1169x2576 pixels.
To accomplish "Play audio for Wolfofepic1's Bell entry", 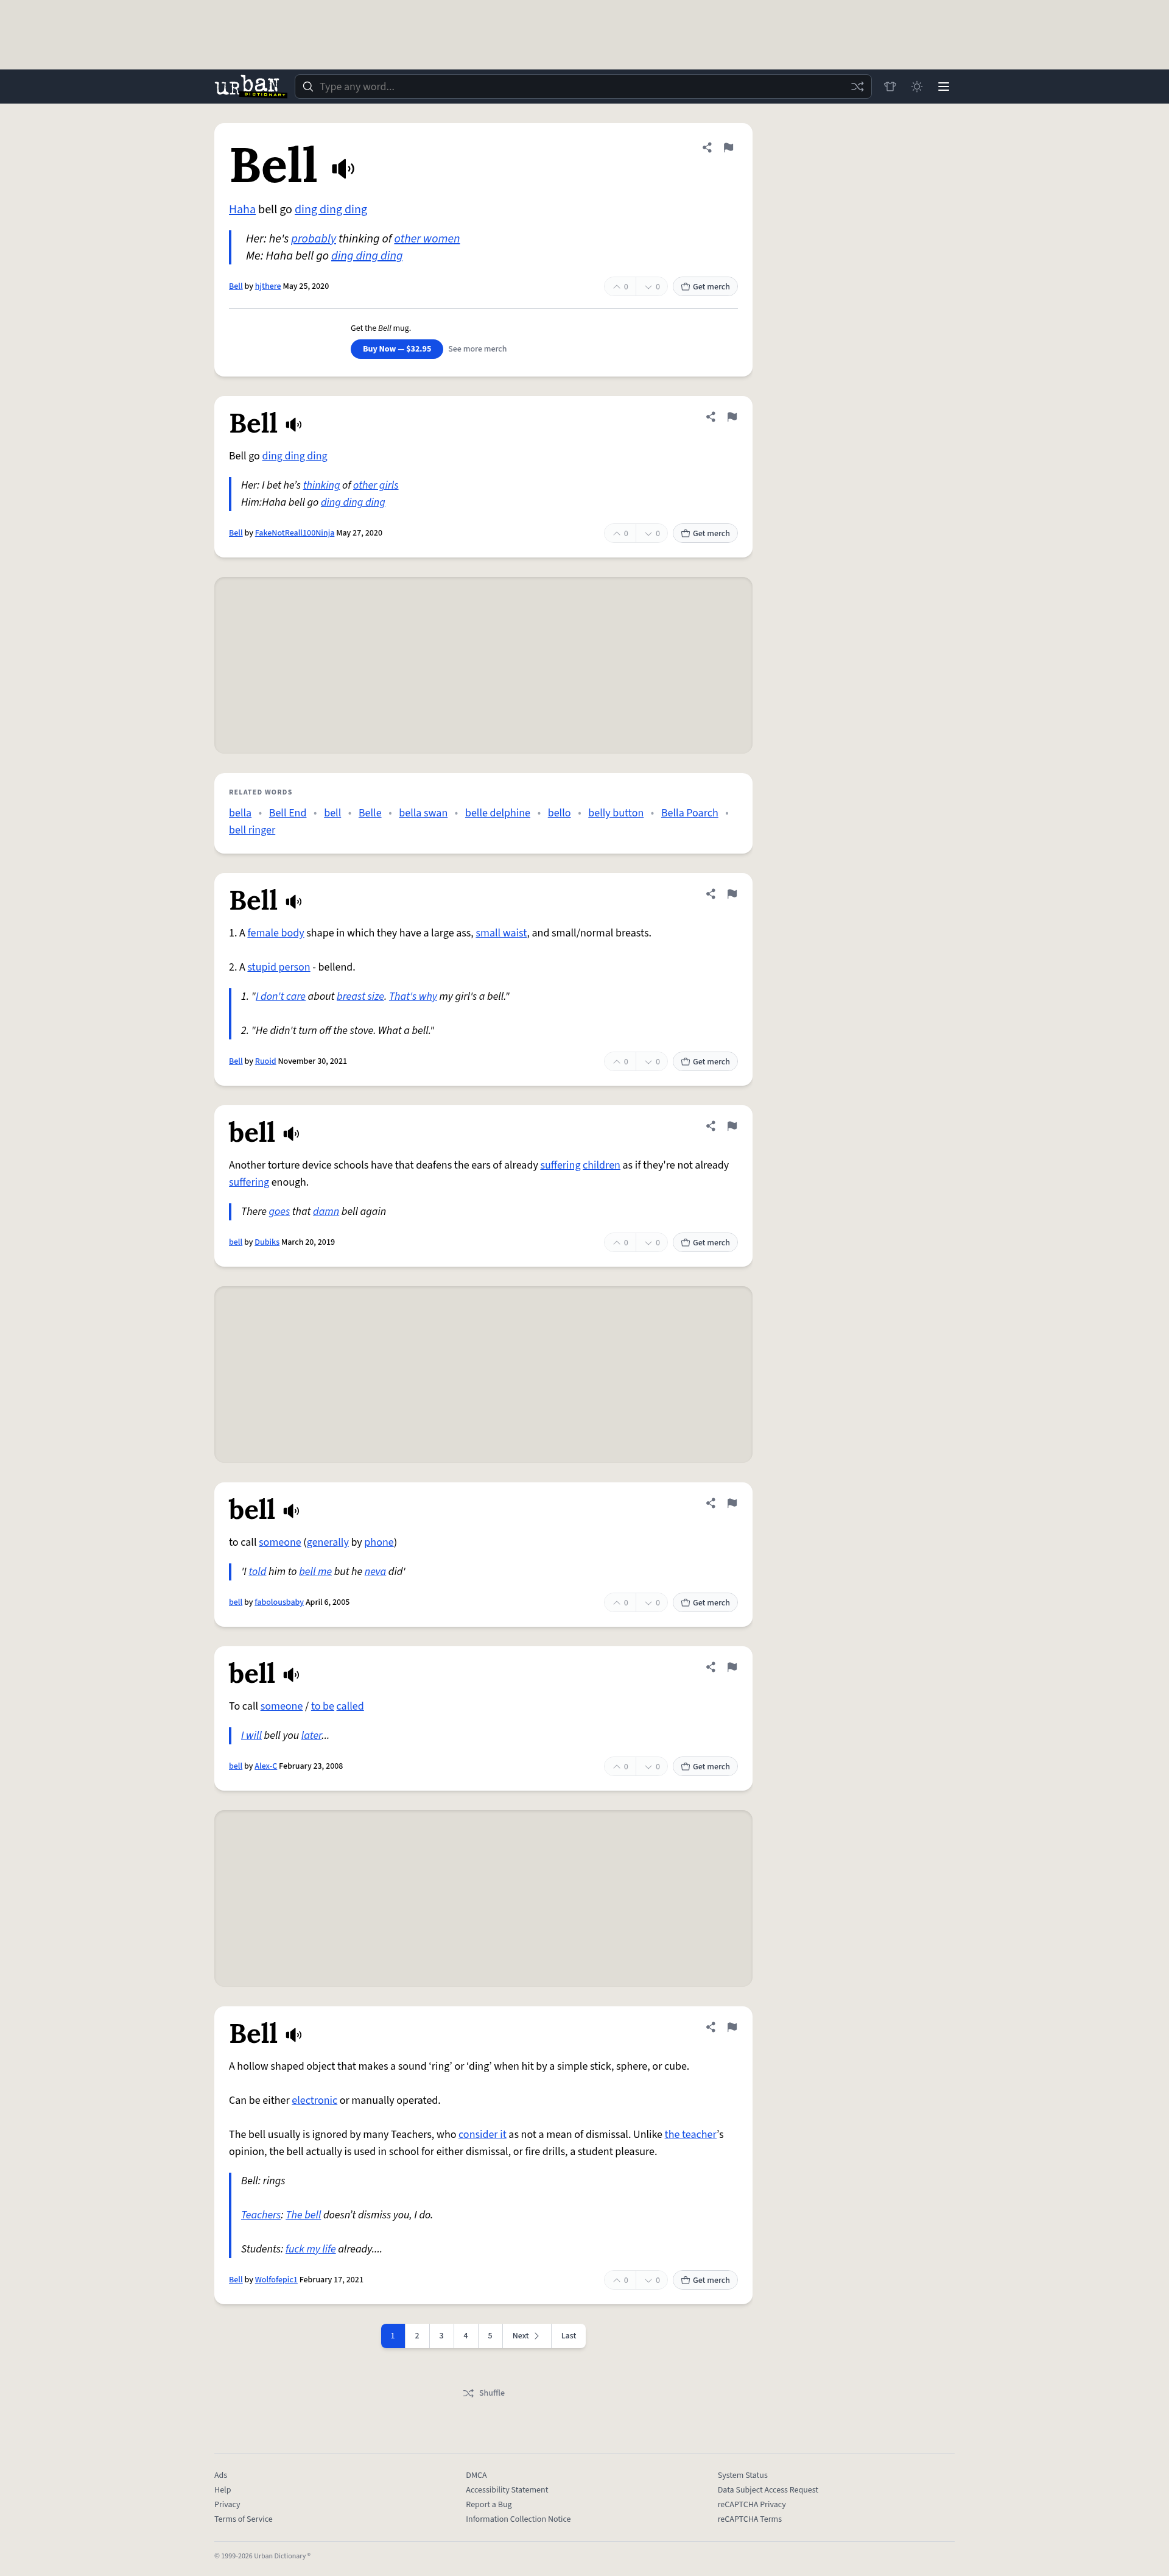I will [x=293, y=2035].
